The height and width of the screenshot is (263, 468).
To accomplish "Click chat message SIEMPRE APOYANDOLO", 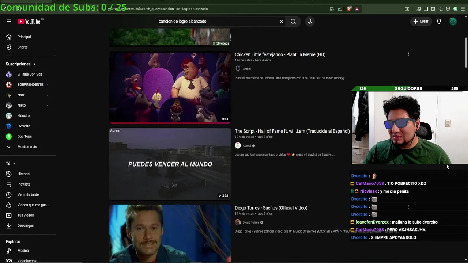I will 393,238.
